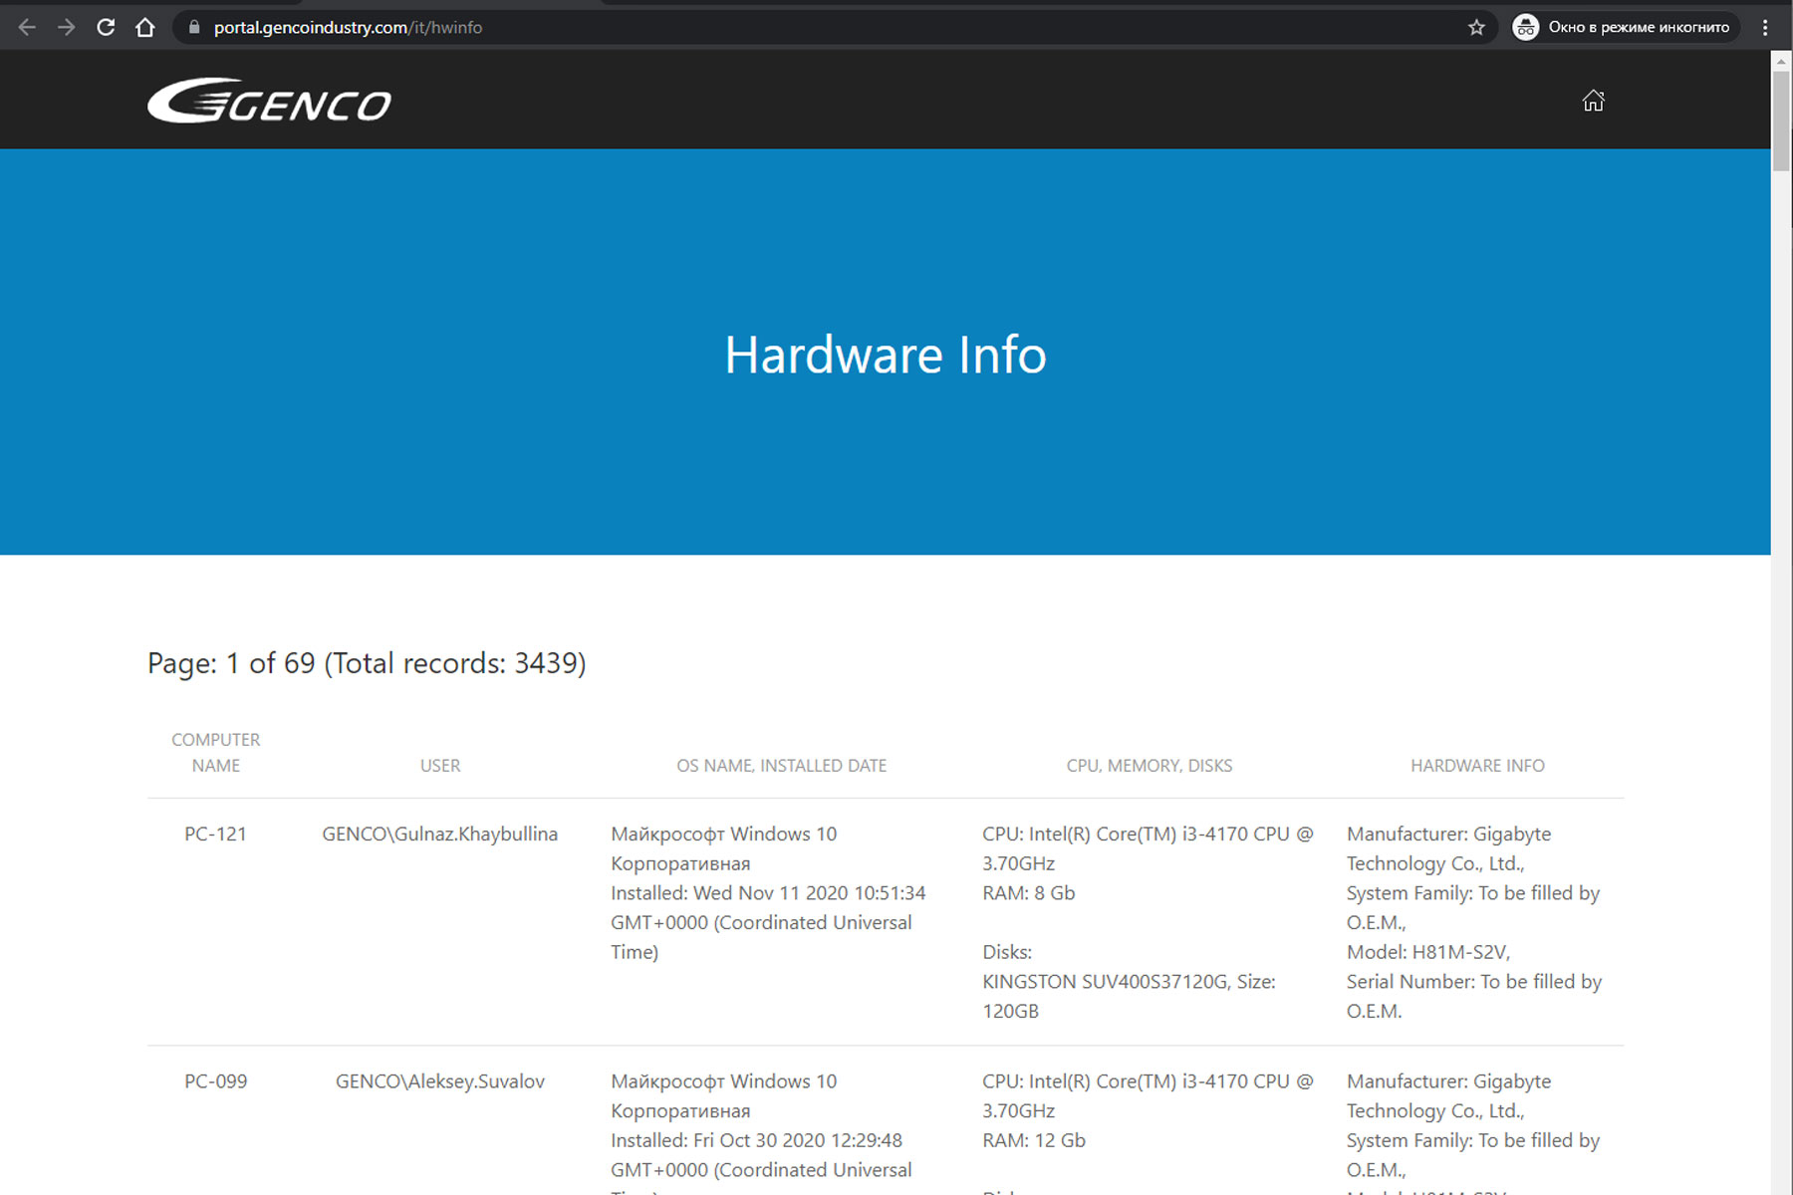Bookmark this page with the star icon
The width and height of the screenshot is (1793, 1195).
click(x=1476, y=28)
